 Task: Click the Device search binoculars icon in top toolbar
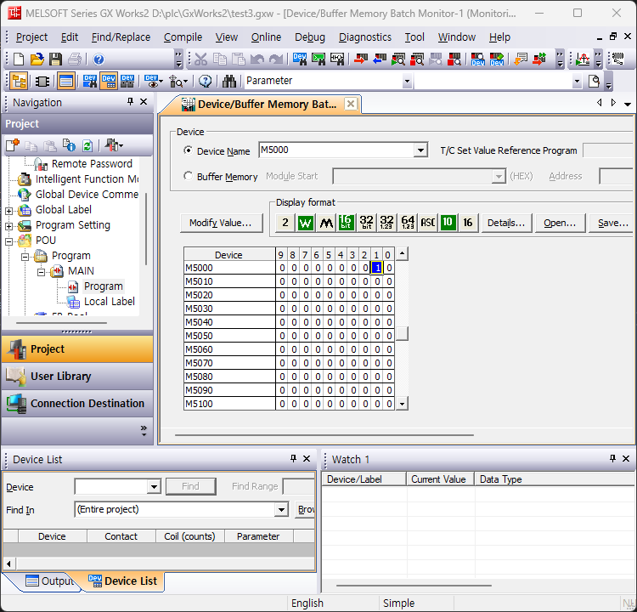point(300,59)
